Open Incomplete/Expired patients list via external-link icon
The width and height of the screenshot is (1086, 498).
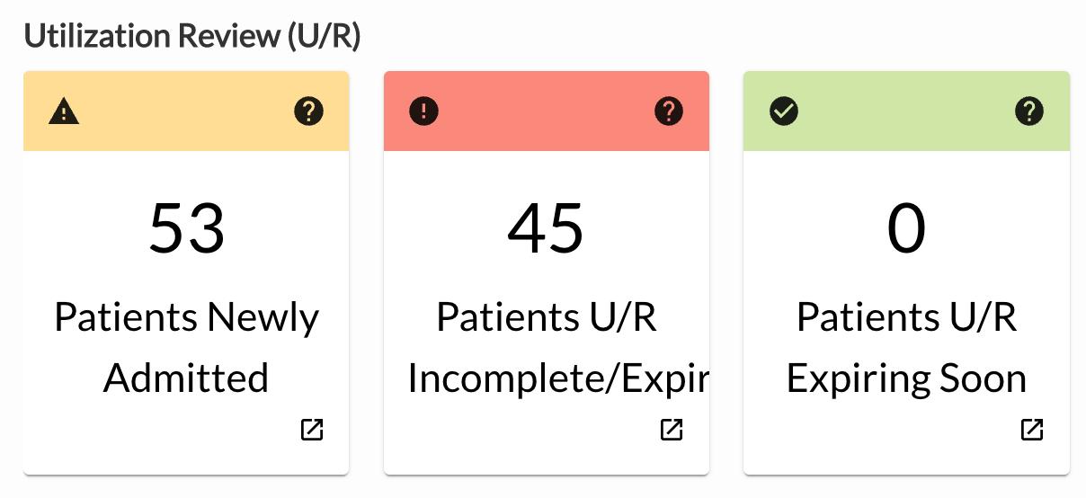672,430
